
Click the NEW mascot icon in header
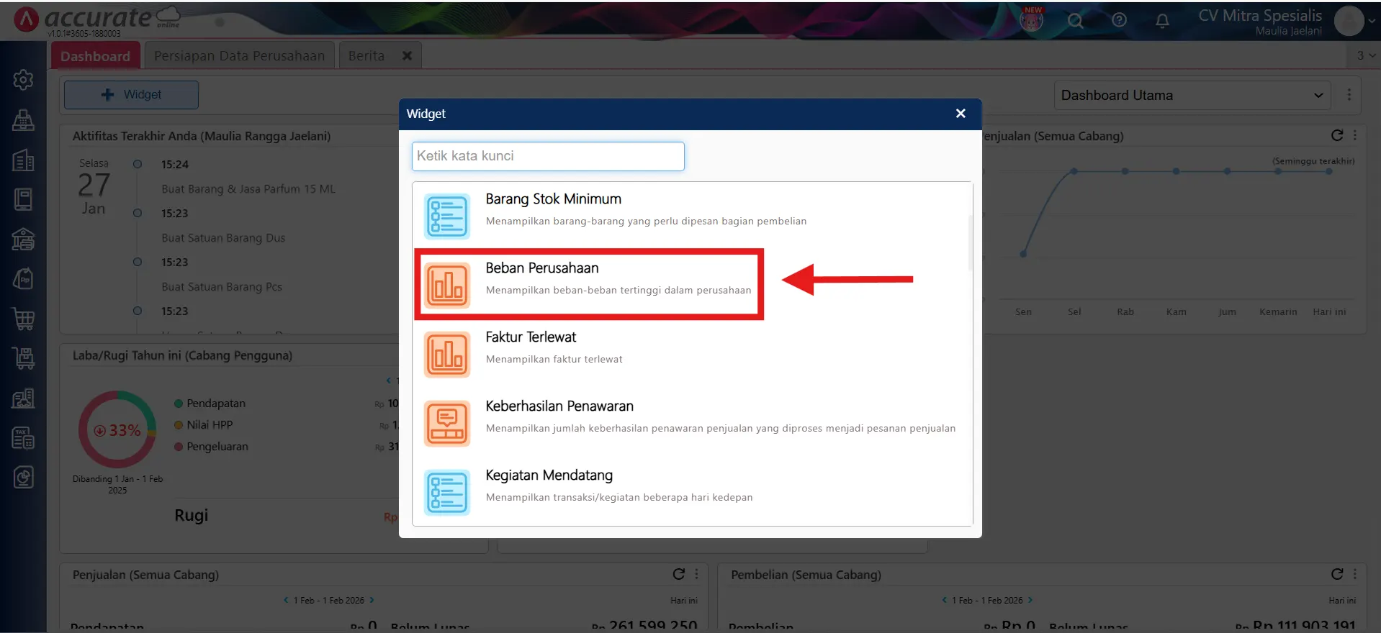(x=1032, y=19)
